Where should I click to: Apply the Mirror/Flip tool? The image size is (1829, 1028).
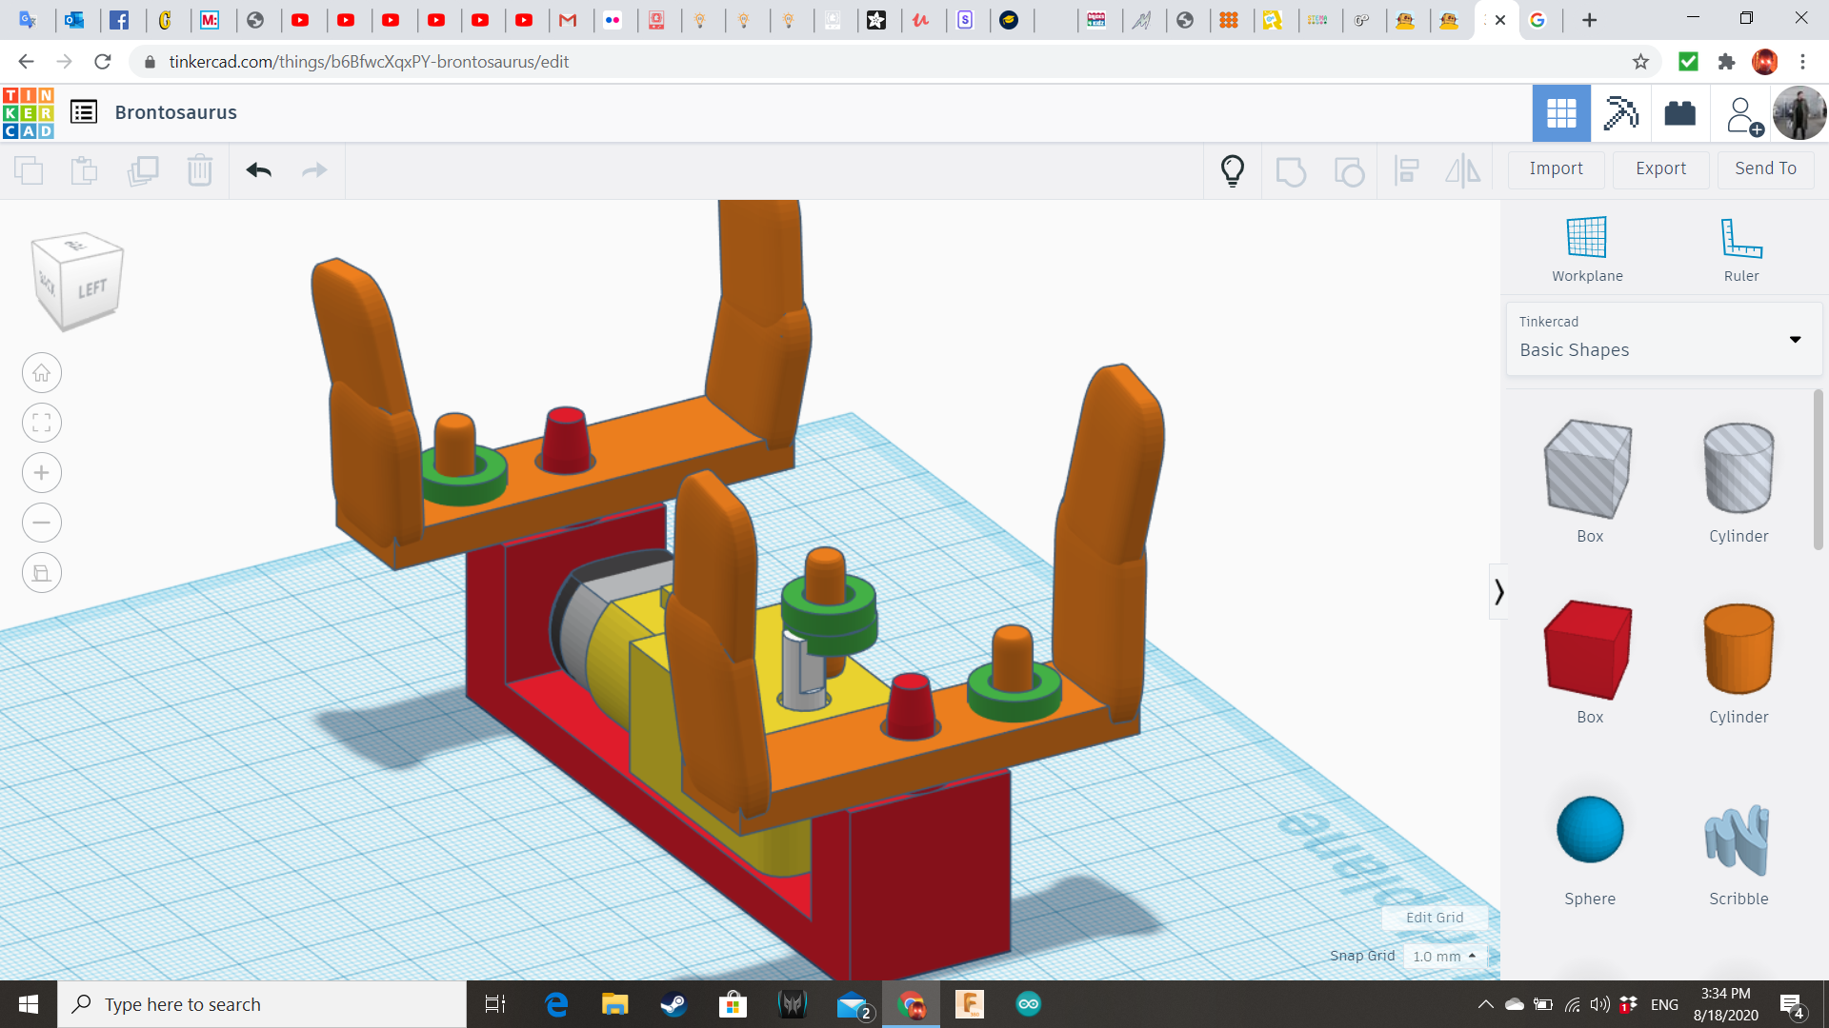pyautogui.click(x=1463, y=170)
